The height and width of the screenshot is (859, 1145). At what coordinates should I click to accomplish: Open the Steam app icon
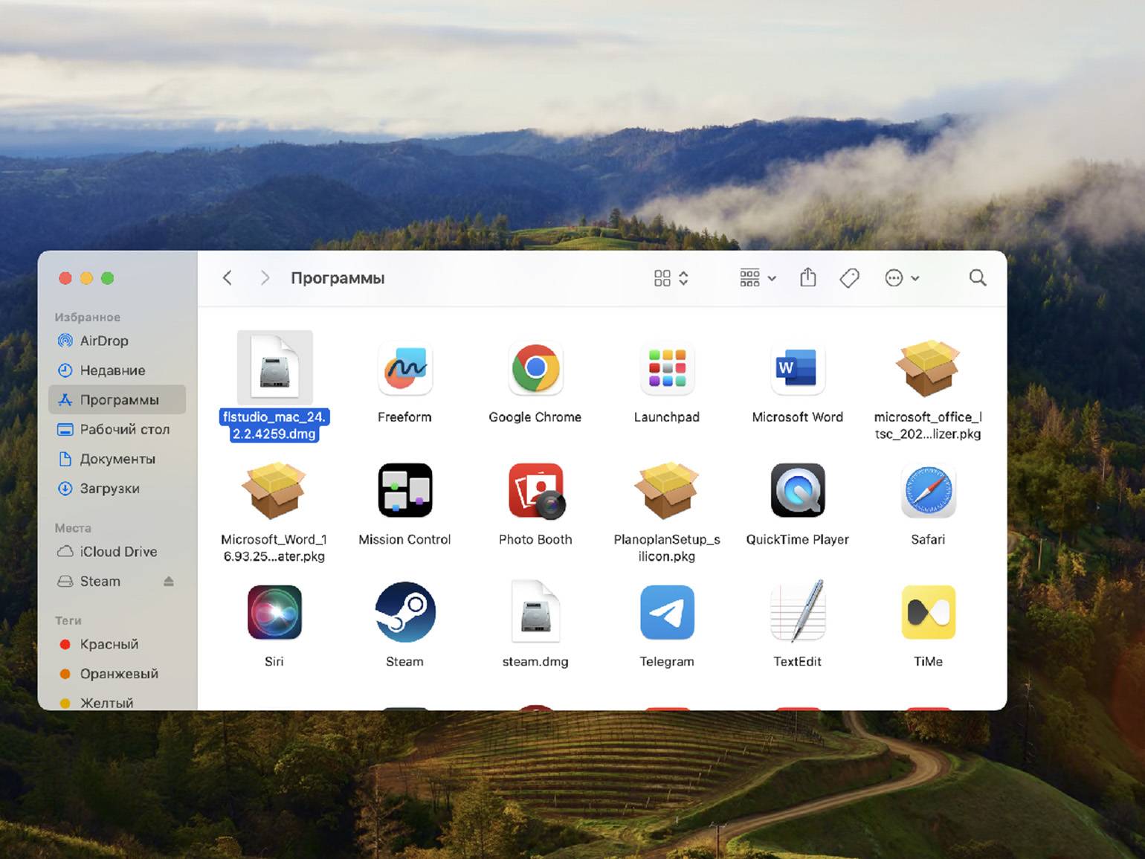click(x=404, y=612)
